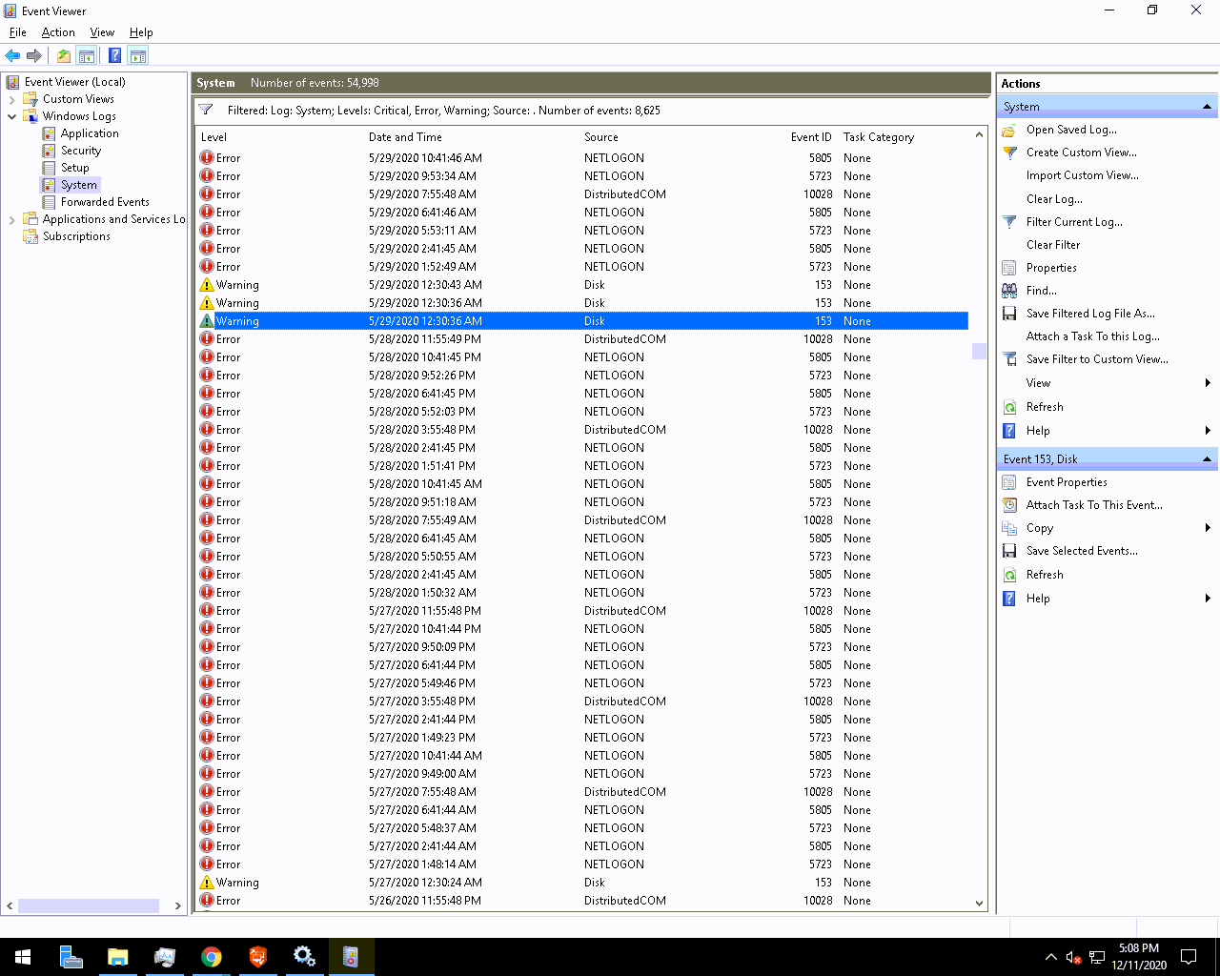Select the Security log in the tree
Image resolution: width=1220 pixels, height=976 pixels.
click(81, 150)
